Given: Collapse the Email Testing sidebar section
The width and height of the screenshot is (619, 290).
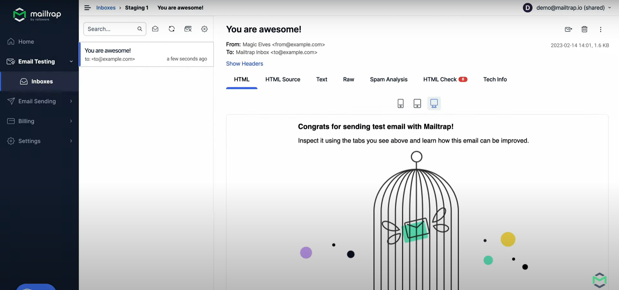Looking at the screenshot, I should 71,62.
